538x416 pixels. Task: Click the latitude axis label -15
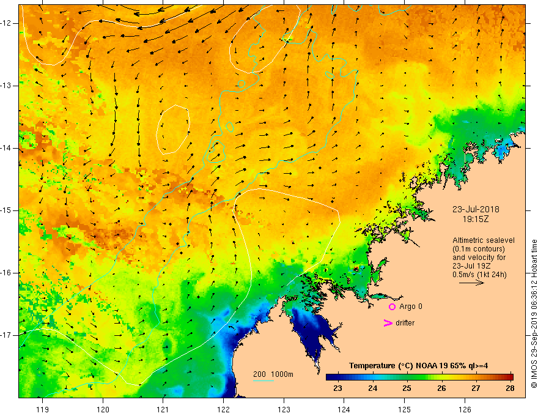pyautogui.click(x=6, y=210)
